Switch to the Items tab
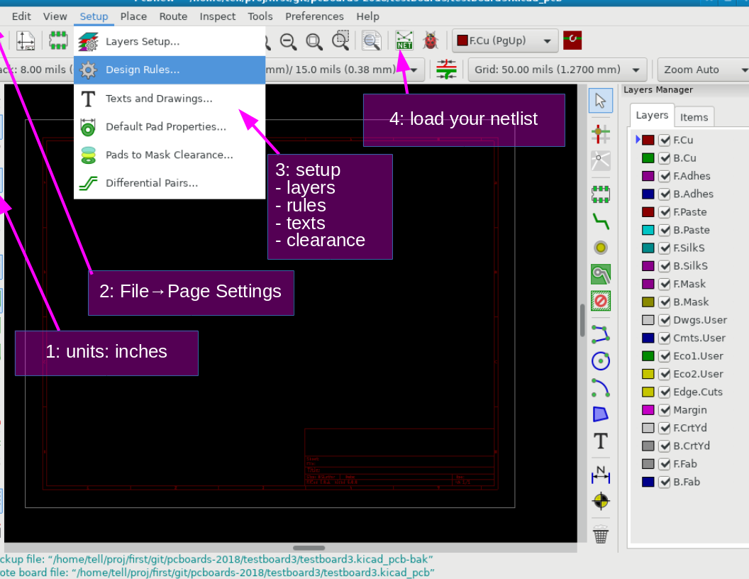Viewport: 749px width, 579px height. coord(694,117)
